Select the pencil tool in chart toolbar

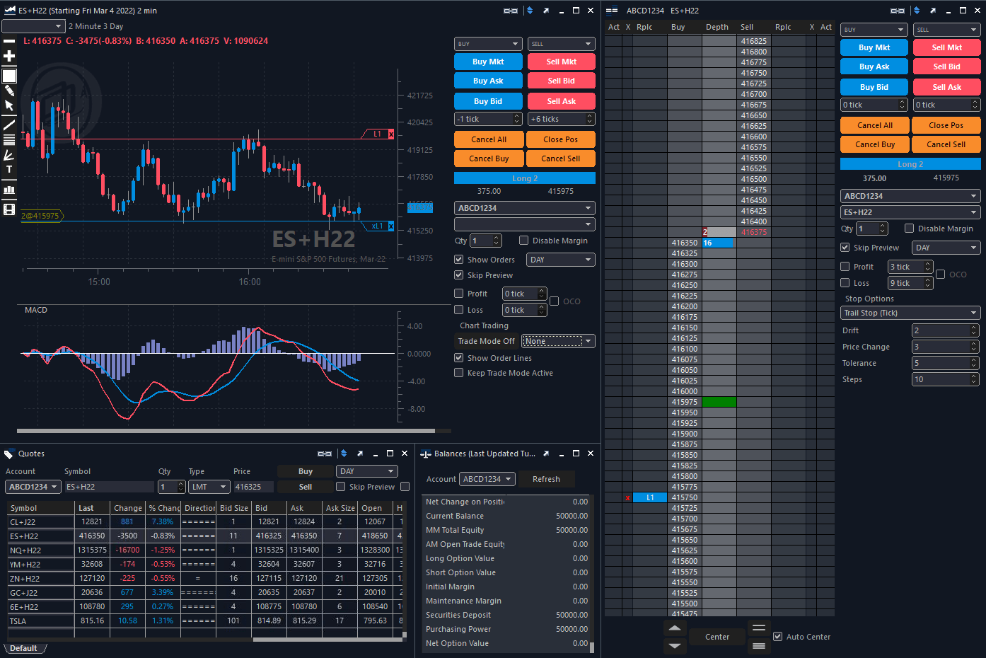9,91
